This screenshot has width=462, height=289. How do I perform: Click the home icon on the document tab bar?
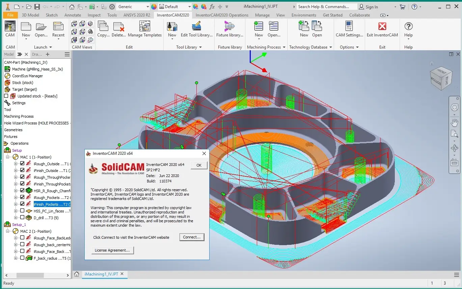pyautogui.click(x=77, y=274)
